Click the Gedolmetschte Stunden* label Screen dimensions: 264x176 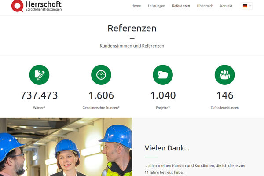101,108
